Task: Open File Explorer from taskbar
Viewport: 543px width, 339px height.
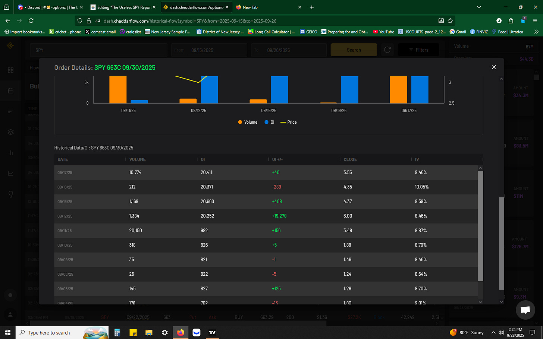Action: coord(149,332)
